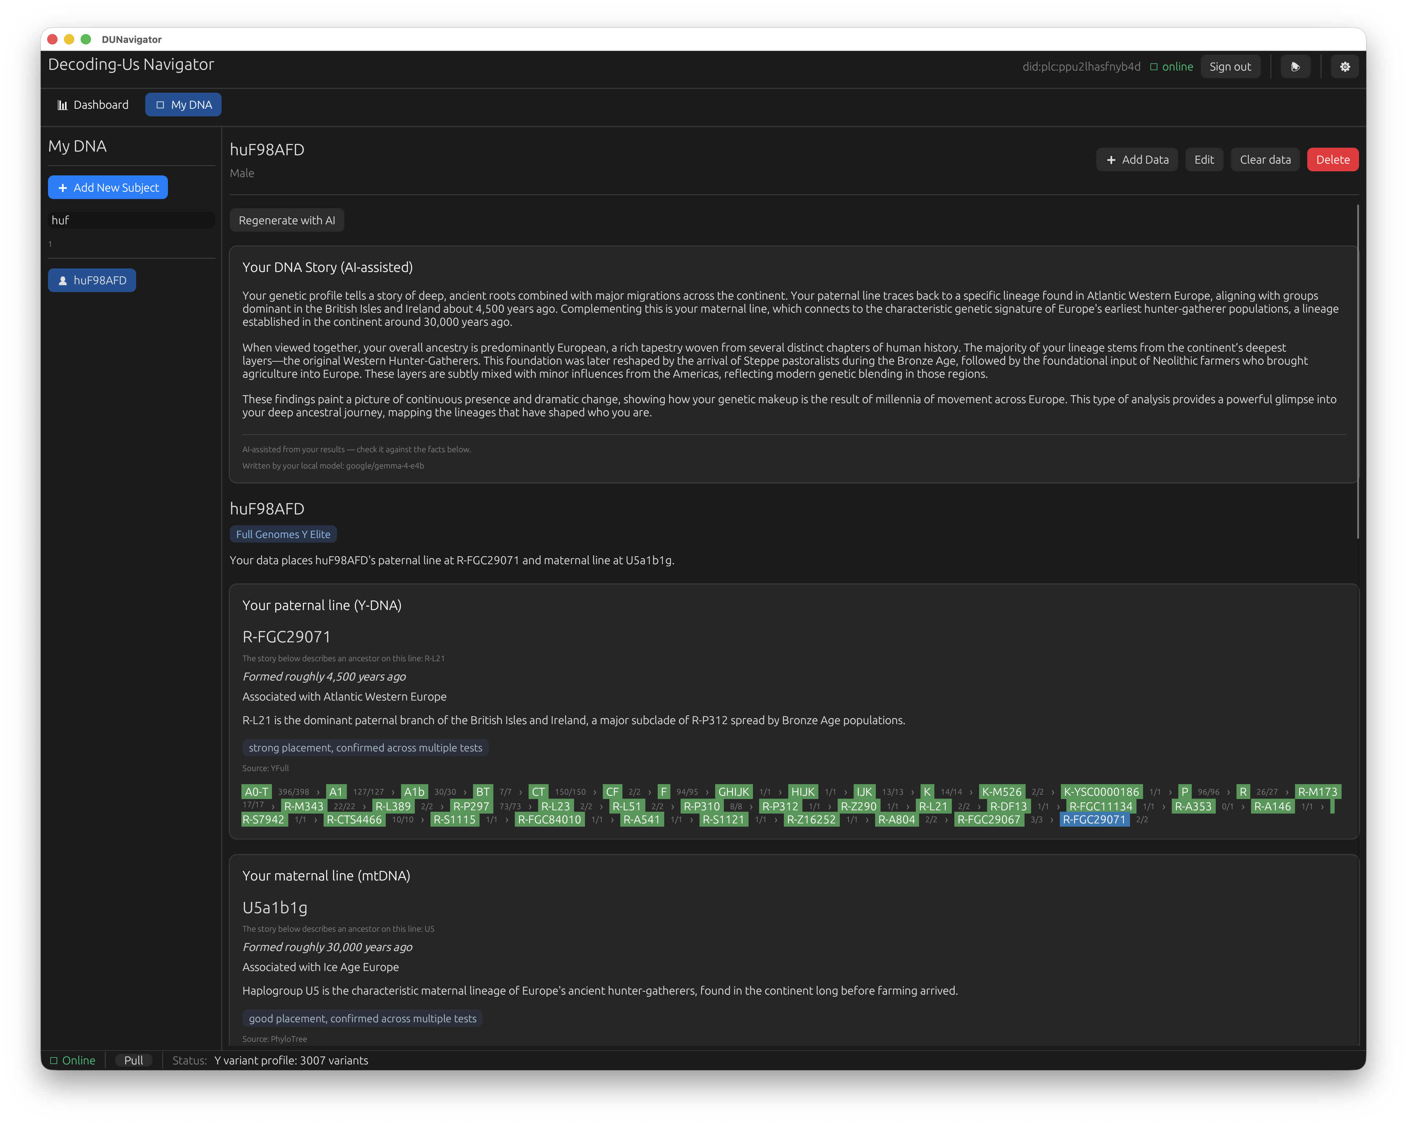Click Regenerate with AI
This screenshot has height=1124, width=1407.
pos(286,221)
